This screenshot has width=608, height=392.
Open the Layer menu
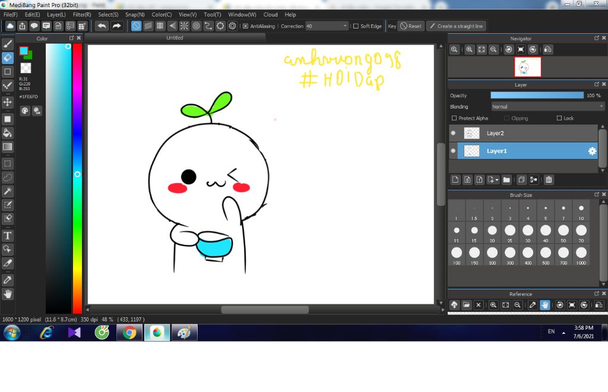click(x=56, y=15)
